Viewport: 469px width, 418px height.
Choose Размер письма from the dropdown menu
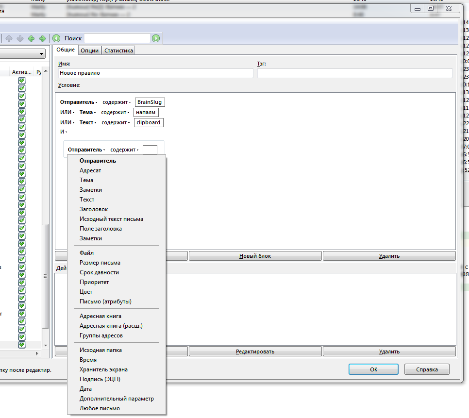coord(100,263)
